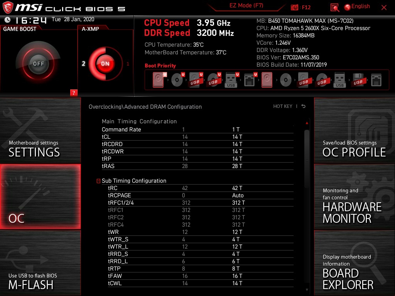Select the highlighted UEFI hard disk boot device
This screenshot has height=296, width=395.
[159, 80]
